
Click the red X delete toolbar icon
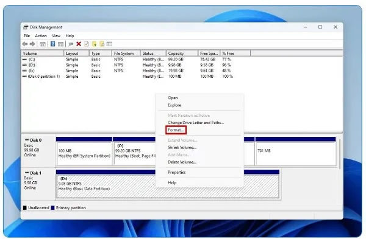point(79,44)
